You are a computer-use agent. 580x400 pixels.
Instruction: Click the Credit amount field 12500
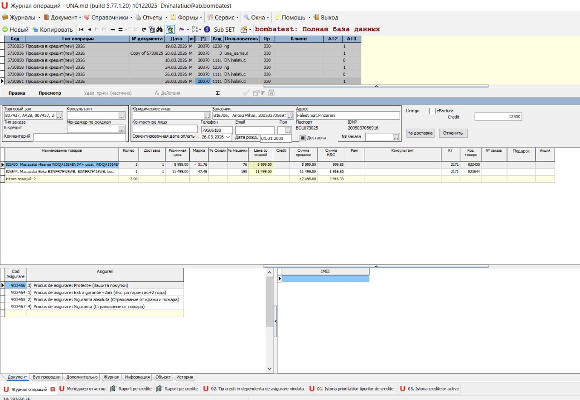click(x=498, y=117)
